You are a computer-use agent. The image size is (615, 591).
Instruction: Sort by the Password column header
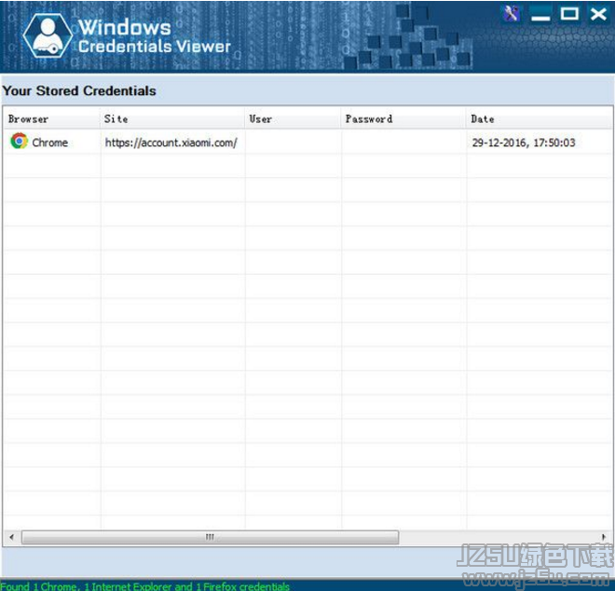coord(403,119)
